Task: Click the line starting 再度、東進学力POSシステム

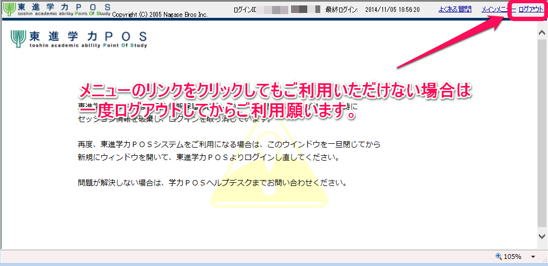Action: (229, 144)
